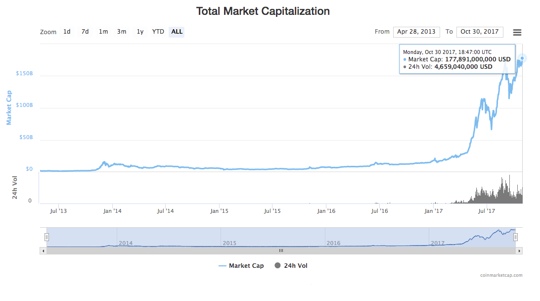Set zoom range to 7d
540x301 pixels.
[x=85, y=32]
